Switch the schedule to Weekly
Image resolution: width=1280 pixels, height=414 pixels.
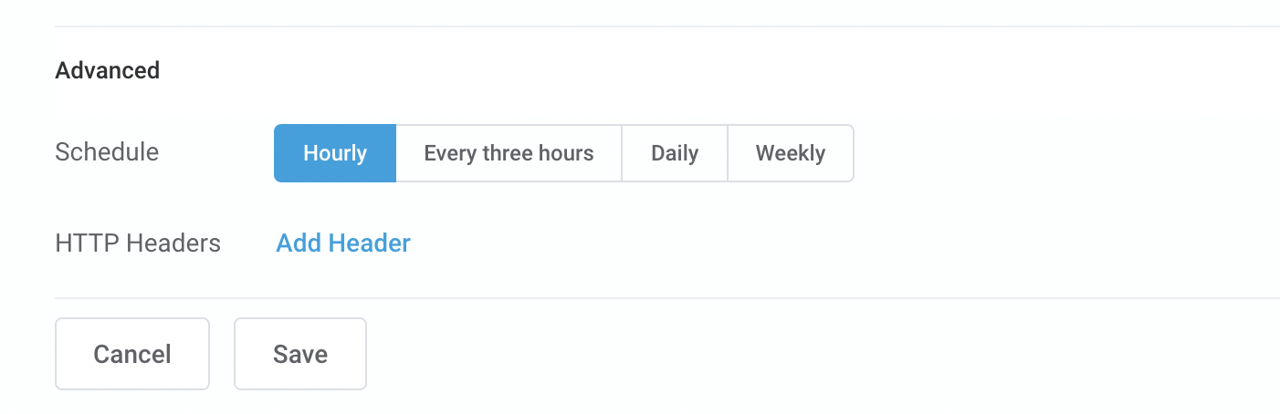pos(791,153)
